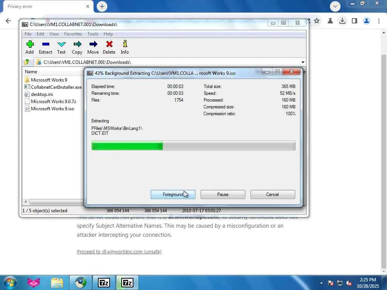Screen dimensions: 387x290
Task: Open Chrome Labs flask icon
Action: [330, 21]
